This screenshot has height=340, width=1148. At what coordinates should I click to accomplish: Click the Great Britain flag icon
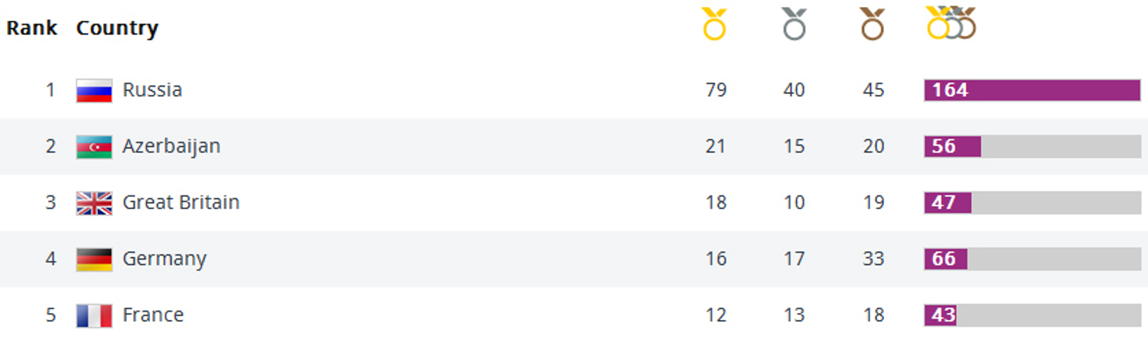tap(94, 203)
